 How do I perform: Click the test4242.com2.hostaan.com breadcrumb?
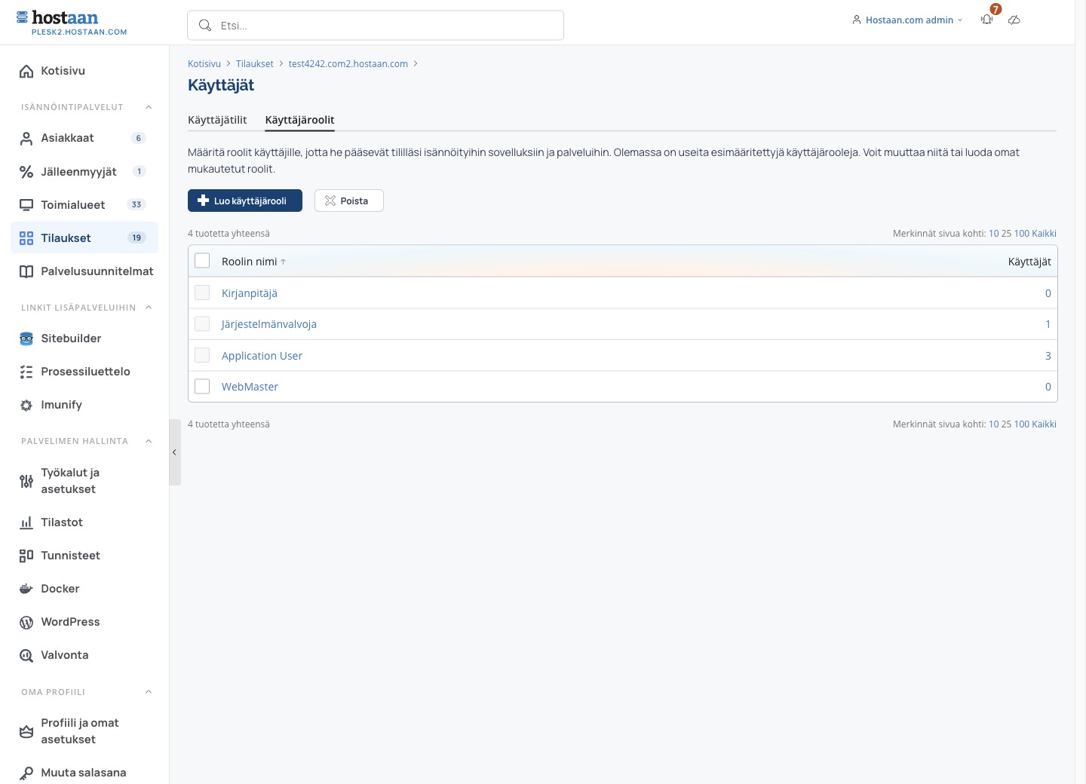(348, 64)
